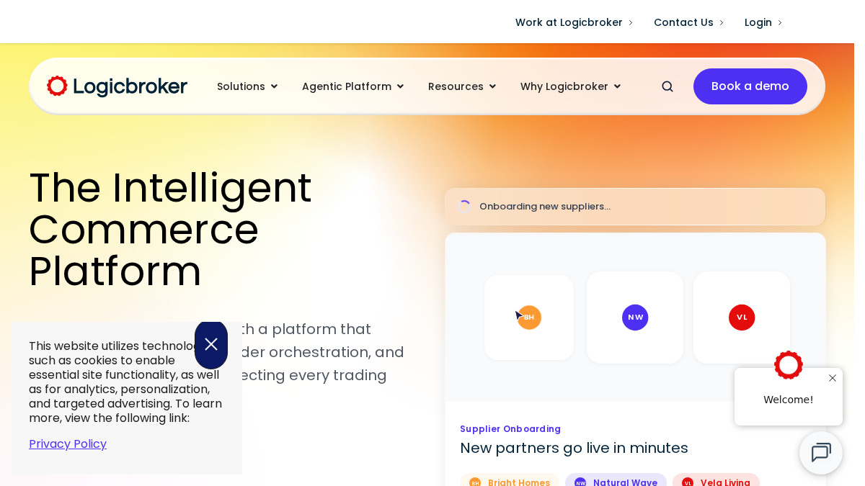
Task: Open the chat widget button
Action: coord(821,453)
